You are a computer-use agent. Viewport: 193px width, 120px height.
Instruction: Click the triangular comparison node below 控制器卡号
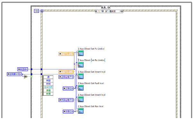coord(26,77)
